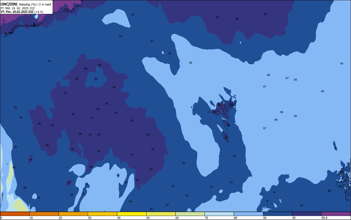
Task: Click the humidity value "89" on the map
Action: coord(191,63)
